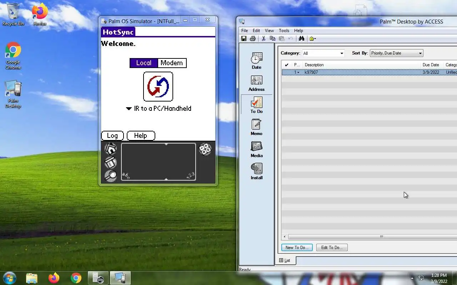Select the To Do view in sidebar
The image size is (457, 285).
click(x=256, y=105)
